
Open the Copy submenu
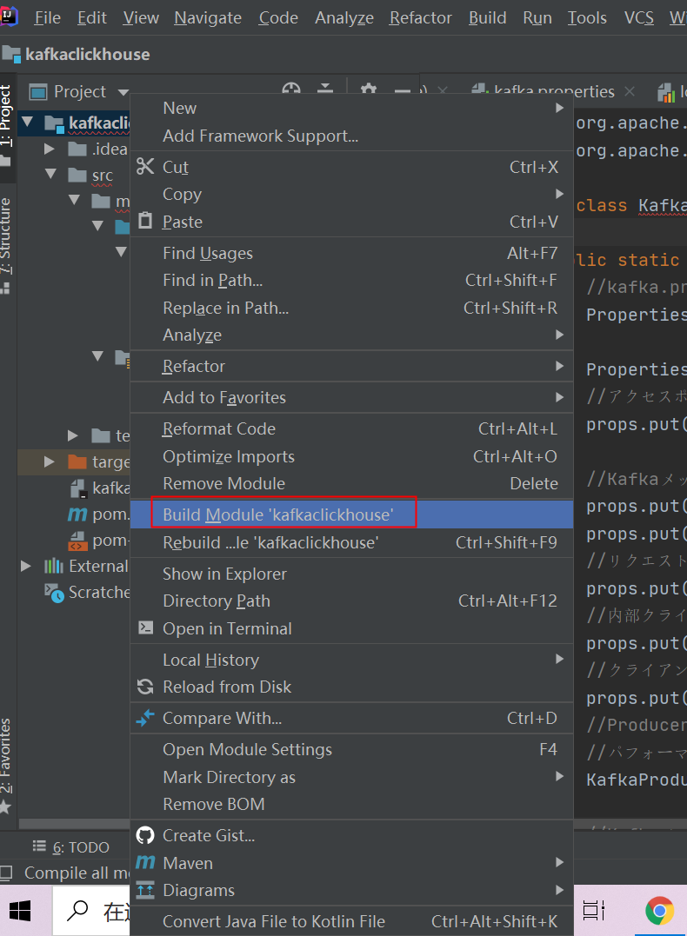(351, 194)
